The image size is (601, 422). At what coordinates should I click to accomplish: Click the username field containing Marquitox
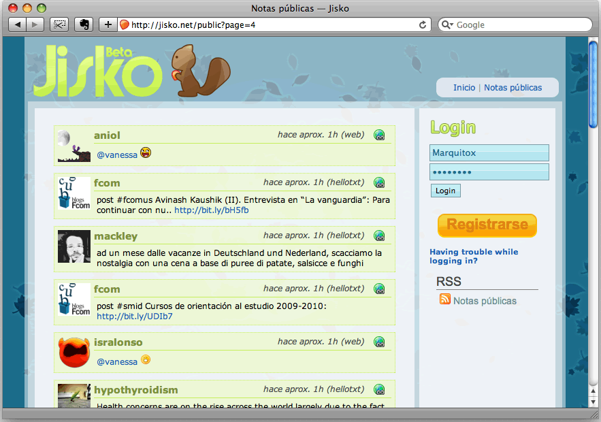tap(489, 153)
